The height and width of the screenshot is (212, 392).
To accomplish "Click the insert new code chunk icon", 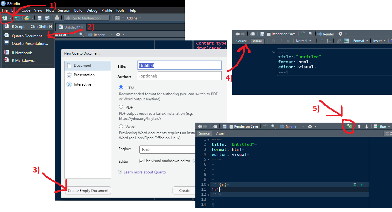I will point(349,126).
